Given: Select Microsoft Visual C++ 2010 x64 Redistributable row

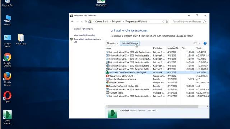Looking at the screenshot, I should pos(157,59).
